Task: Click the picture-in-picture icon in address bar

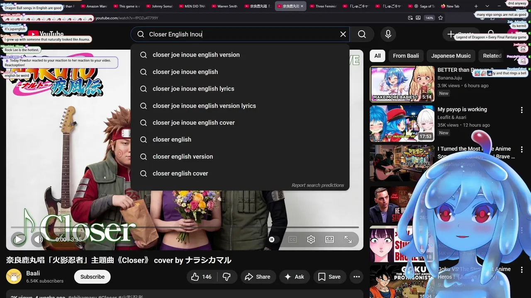Action: [x=410, y=18]
